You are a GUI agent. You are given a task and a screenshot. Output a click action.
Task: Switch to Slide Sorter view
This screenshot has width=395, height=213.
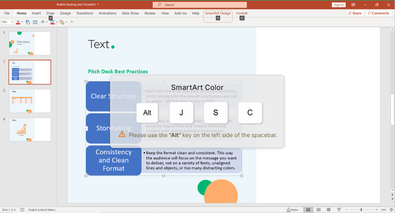click(318, 210)
